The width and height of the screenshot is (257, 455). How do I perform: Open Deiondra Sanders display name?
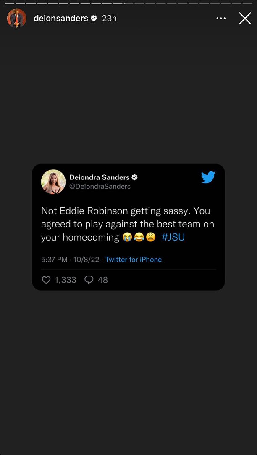(x=100, y=177)
